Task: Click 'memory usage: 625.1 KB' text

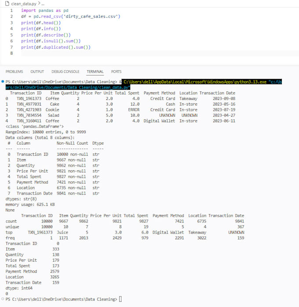Action: 30,205
